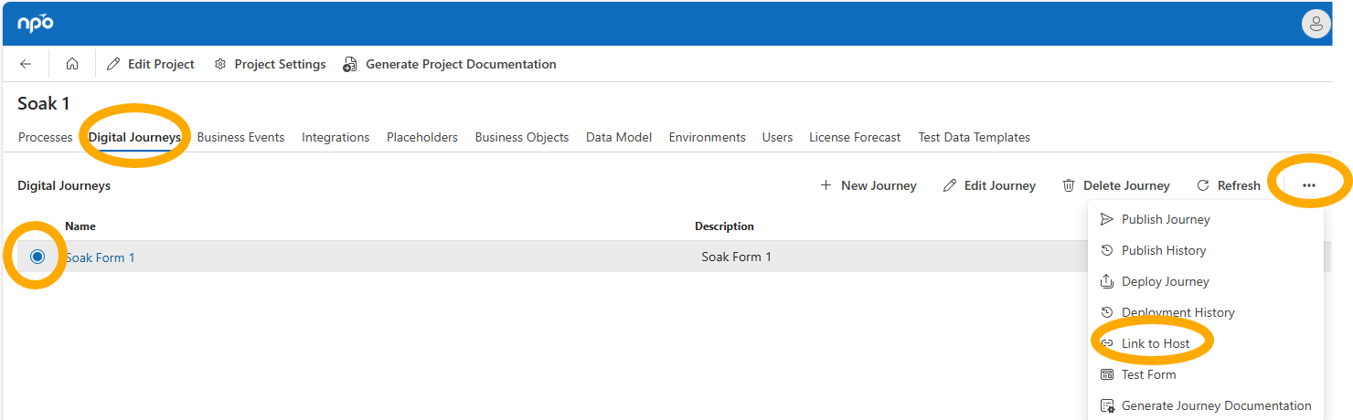Click Edit Project pencil button
Viewport: 1353px width, 420px height.
pyautogui.click(x=151, y=64)
